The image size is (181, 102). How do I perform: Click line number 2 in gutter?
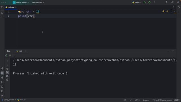(x=9, y=16)
